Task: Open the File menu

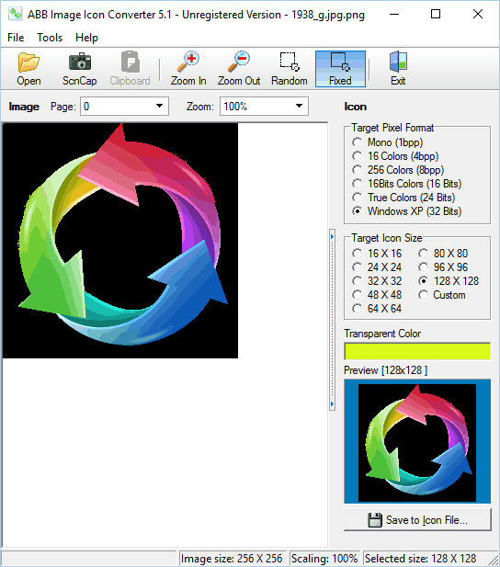Action: pos(16,38)
